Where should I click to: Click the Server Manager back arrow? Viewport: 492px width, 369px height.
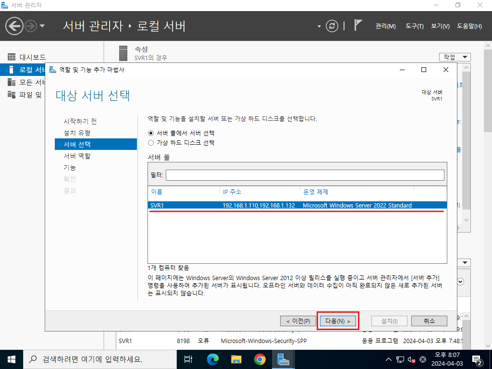click(x=14, y=26)
